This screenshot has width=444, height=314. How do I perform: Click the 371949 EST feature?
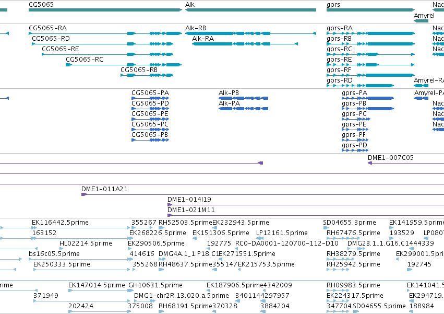point(81,301)
